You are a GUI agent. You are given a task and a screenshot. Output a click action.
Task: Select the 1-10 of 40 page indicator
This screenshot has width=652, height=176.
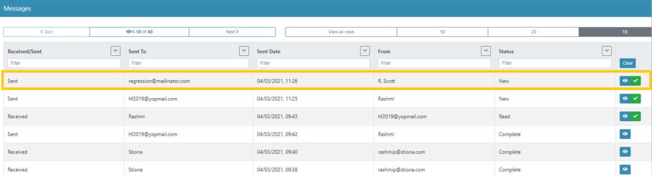140,32
